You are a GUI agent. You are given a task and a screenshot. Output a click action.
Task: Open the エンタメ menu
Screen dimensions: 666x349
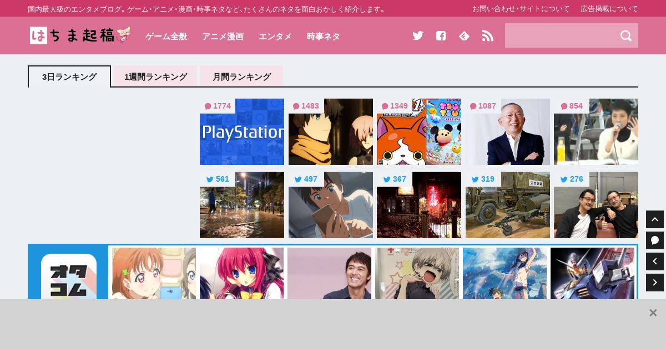click(x=275, y=36)
